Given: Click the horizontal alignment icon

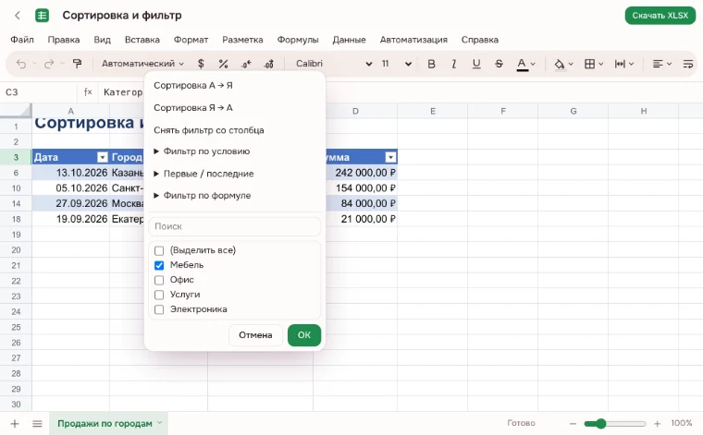Looking at the screenshot, I should click(658, 64).
